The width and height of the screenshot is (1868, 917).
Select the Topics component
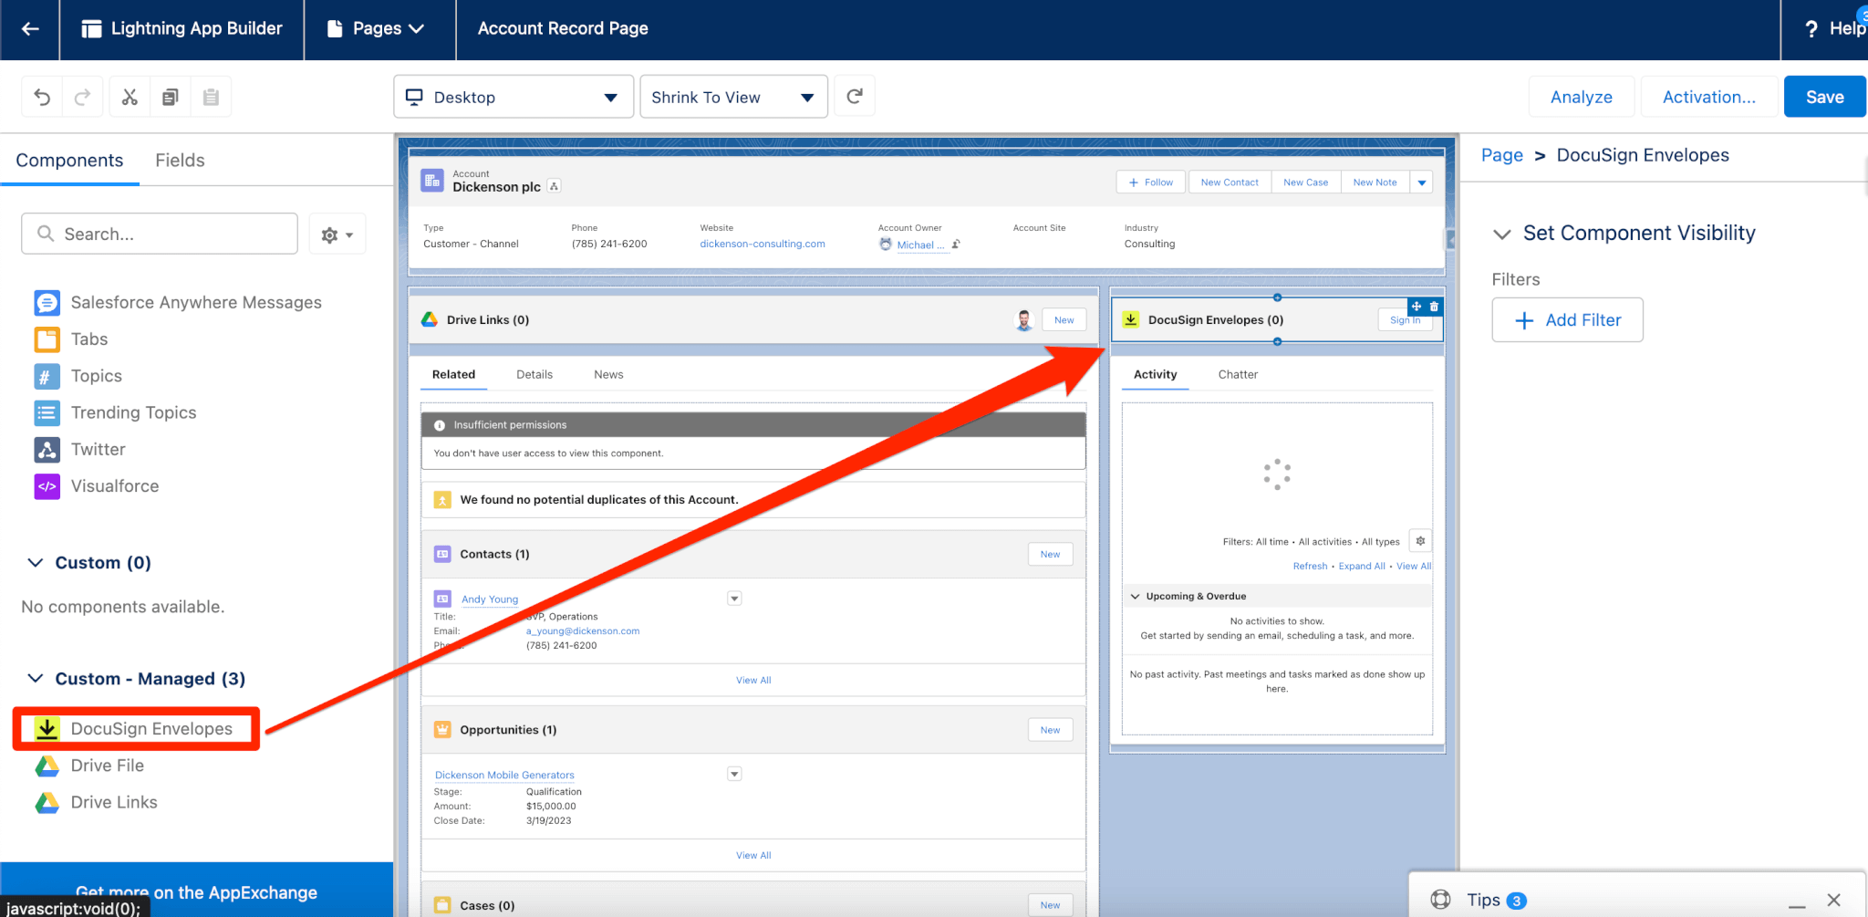[78, 376]
